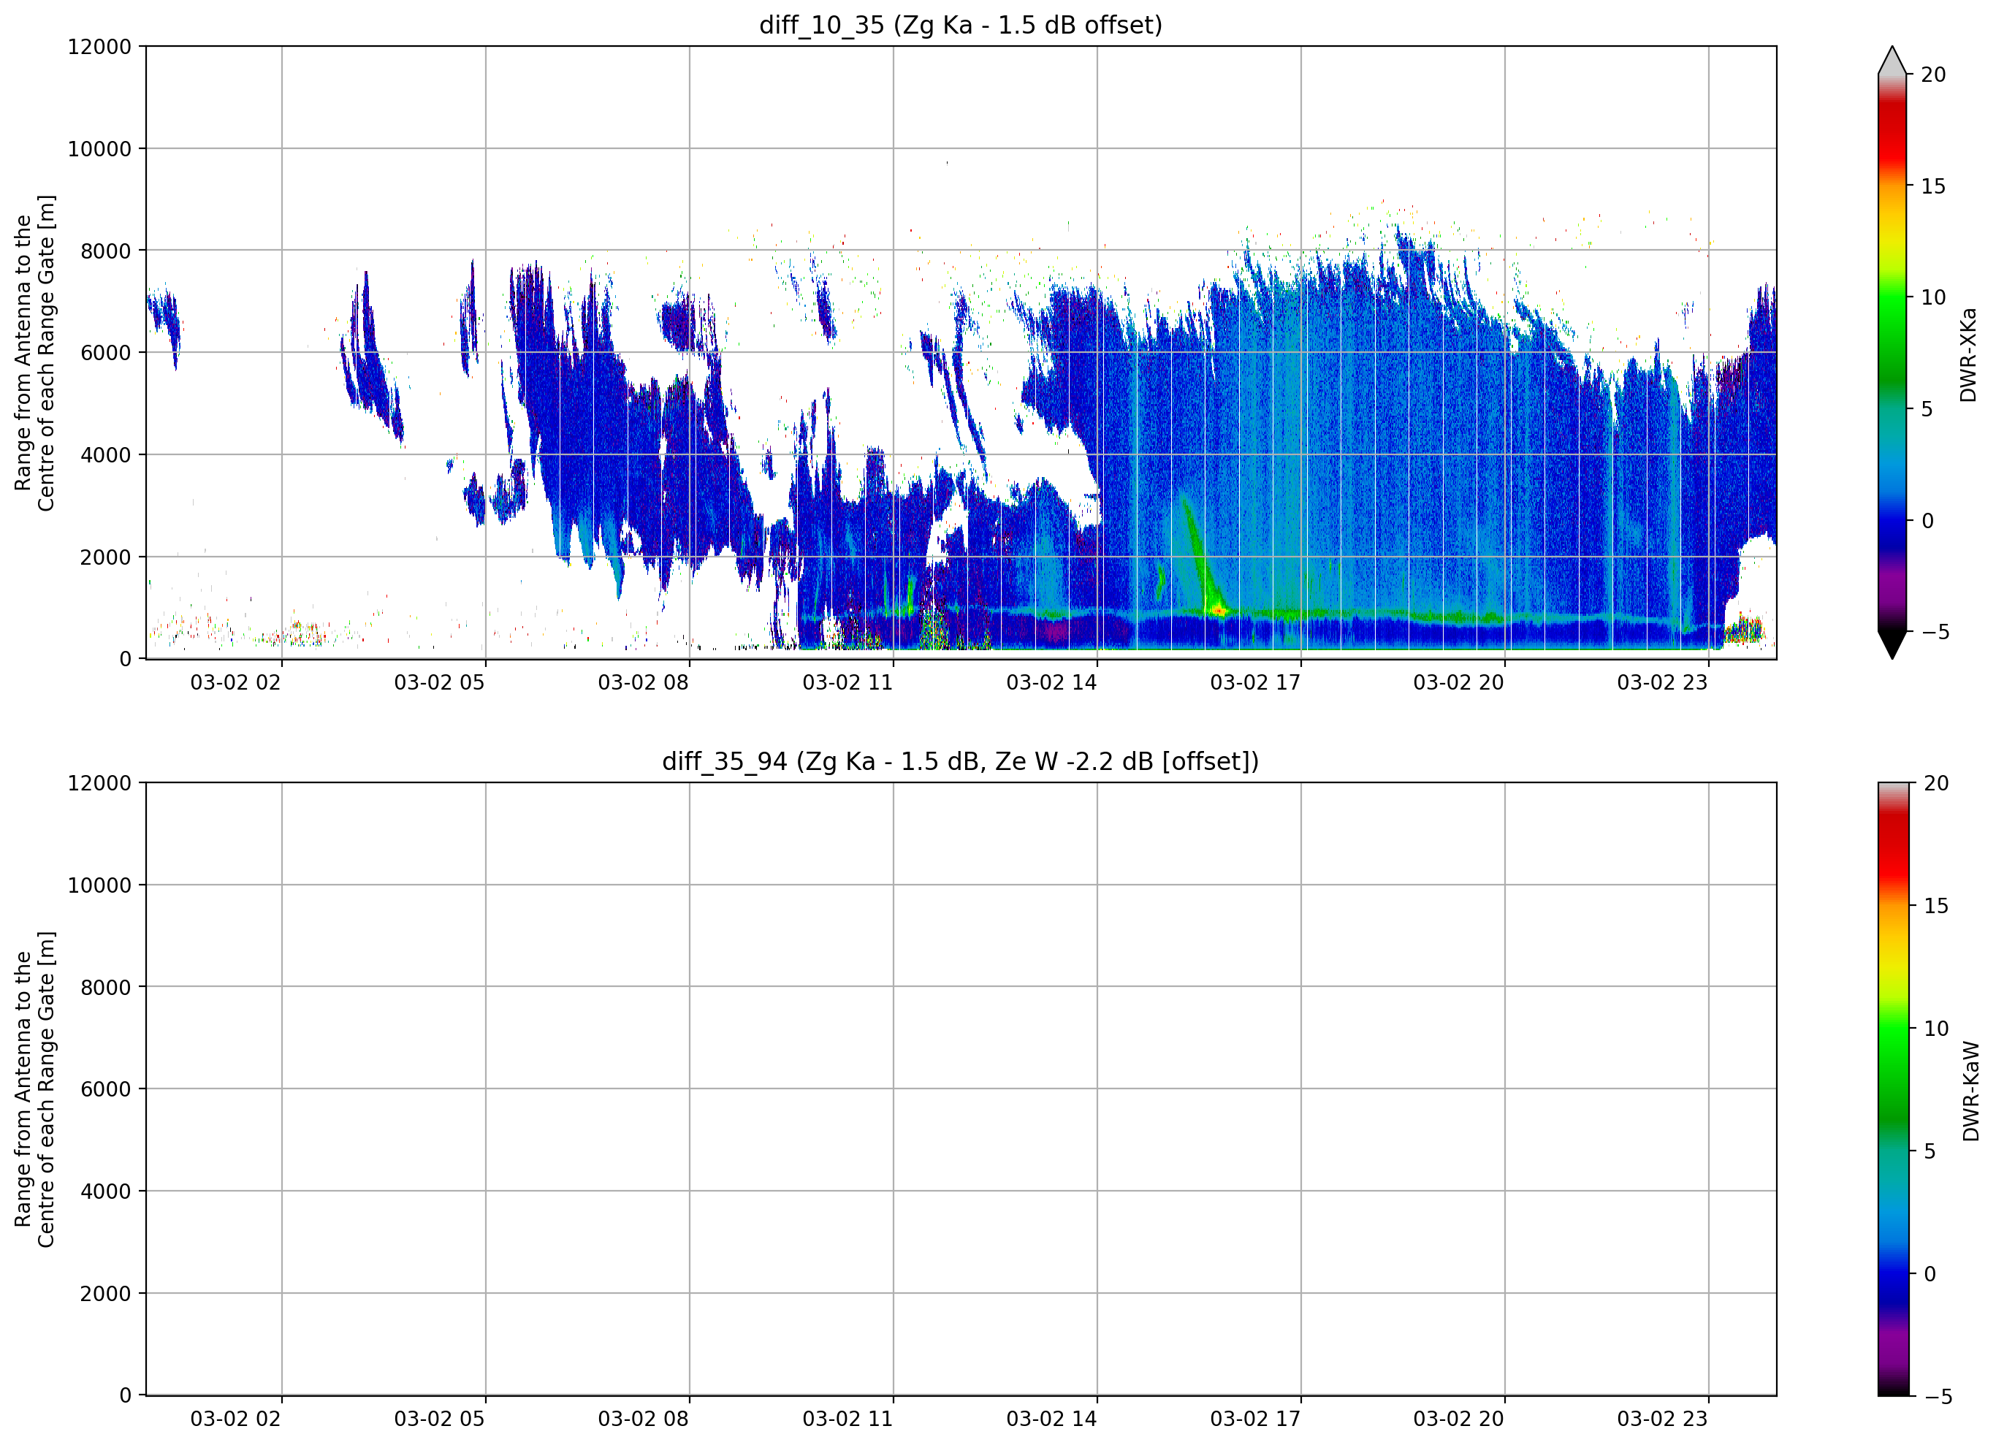
Task: Click x tick '03-02 20' under the diff_35_94 plot
Action: click(1458, 1419)
